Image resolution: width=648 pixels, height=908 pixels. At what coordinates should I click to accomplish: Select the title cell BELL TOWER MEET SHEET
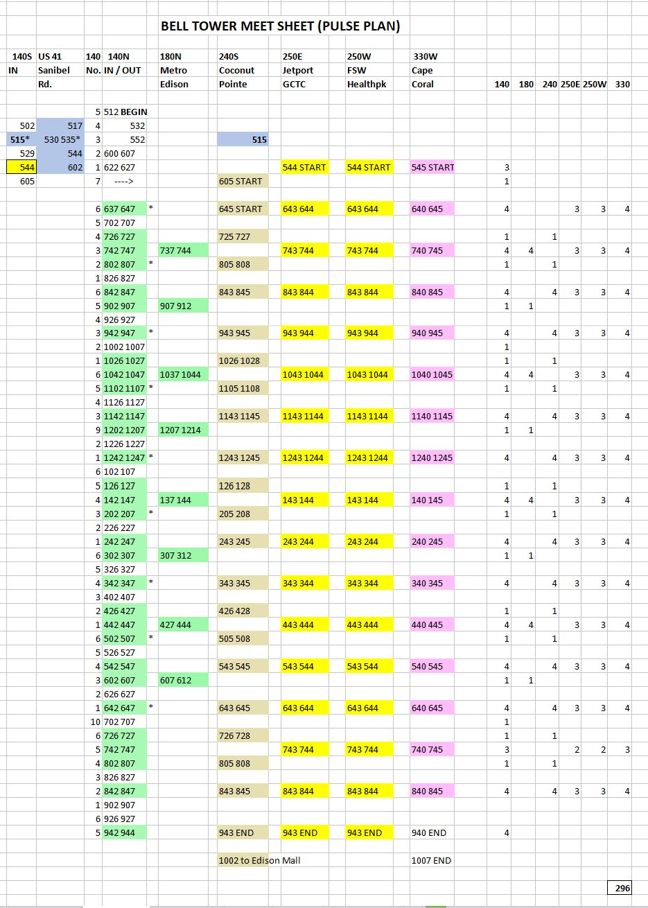click(x=280, y=26)
